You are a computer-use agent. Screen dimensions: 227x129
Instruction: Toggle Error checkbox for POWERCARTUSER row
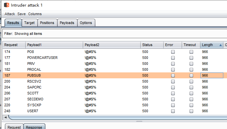(173, 58)
